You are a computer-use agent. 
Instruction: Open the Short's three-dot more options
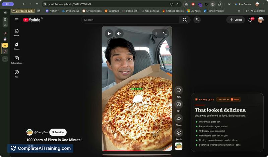[156, 34]
